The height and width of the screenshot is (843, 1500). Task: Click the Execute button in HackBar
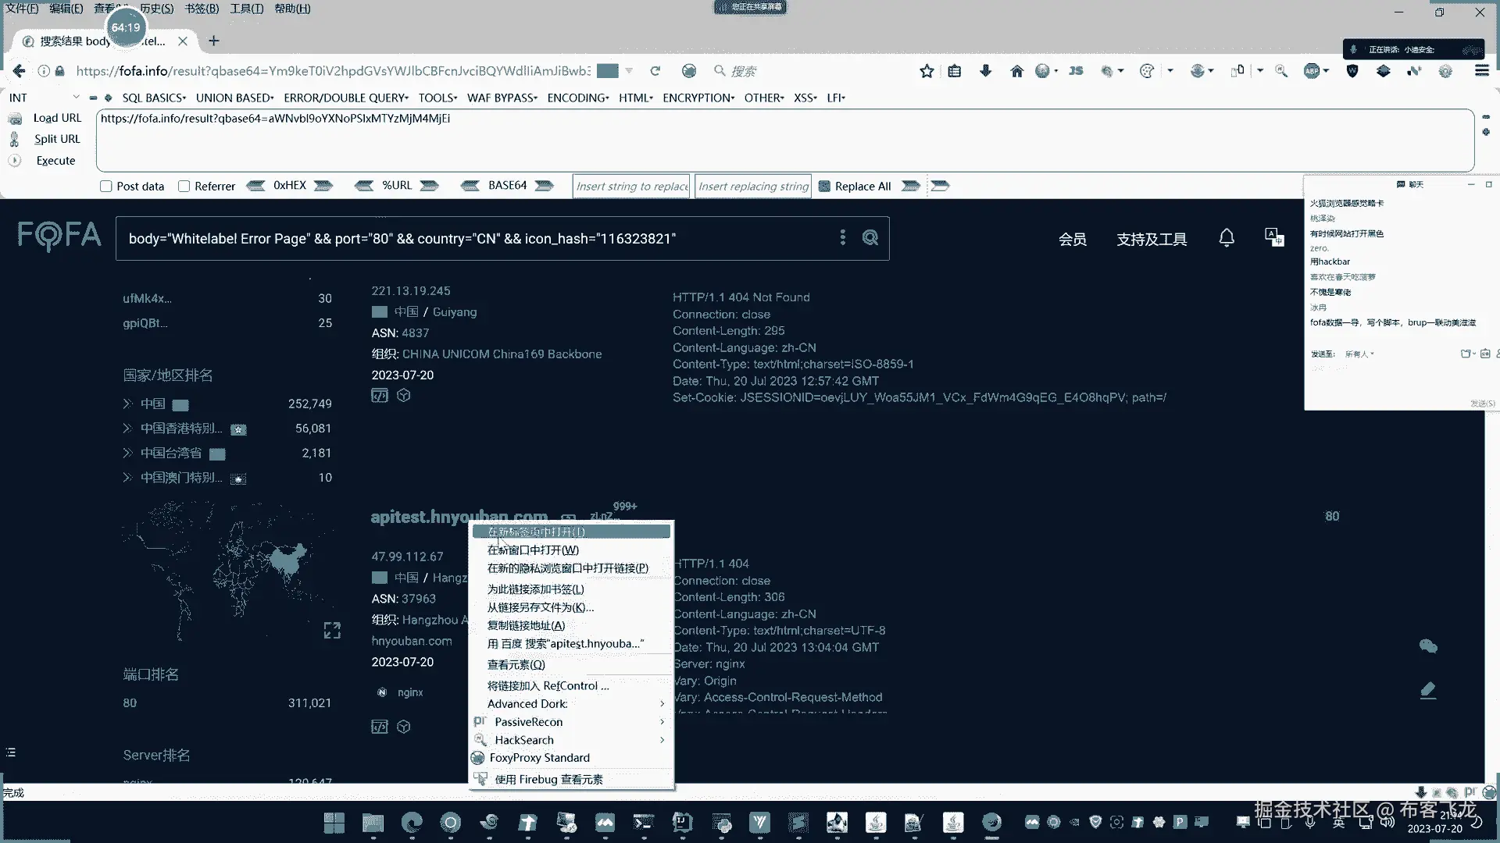coord(55,161)
